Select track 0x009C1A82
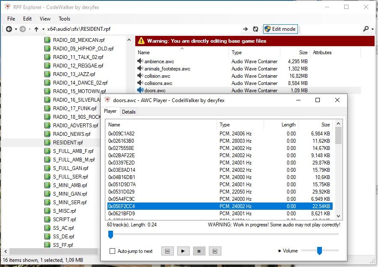The width and height of the screenshot is (378, 267). click(220, 133)
